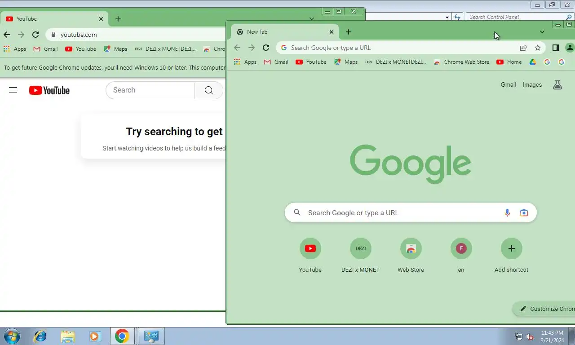Screen dimensions: 575x345
Task: Submit search with YouTube magnifier button
Action: [x=209, y=90]
